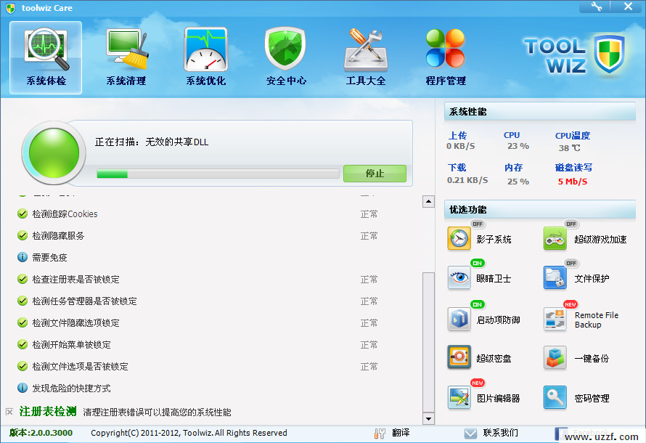Open 一键备份 one-click backup icon

pyautogui.click(x=555, y=357)
